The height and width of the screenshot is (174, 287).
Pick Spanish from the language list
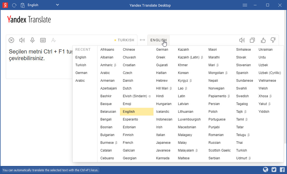pos(242,73)
